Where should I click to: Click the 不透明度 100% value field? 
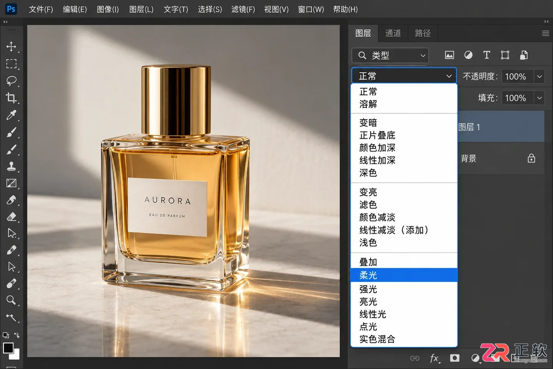point(518,76)
